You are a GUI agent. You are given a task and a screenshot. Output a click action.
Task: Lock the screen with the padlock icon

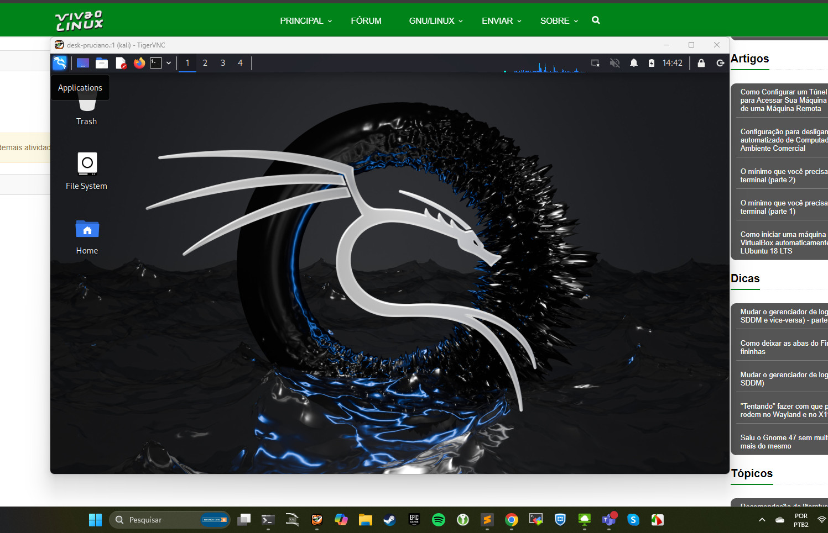[x=701, y=63]
